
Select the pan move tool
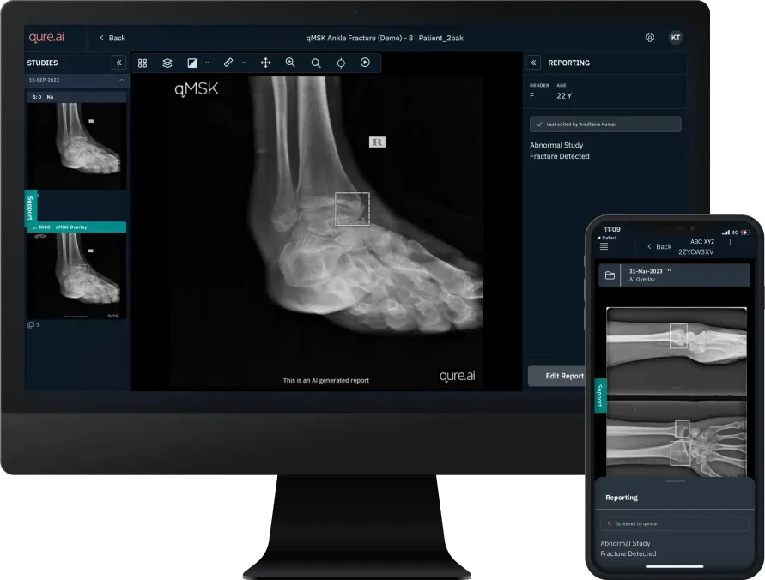pos(265,63)
